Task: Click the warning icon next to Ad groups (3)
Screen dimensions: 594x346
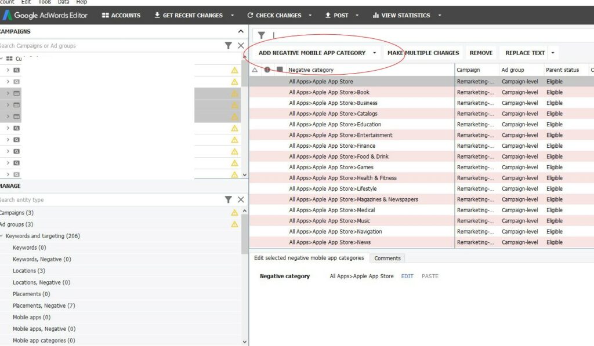Action: (x=234, y=224)
